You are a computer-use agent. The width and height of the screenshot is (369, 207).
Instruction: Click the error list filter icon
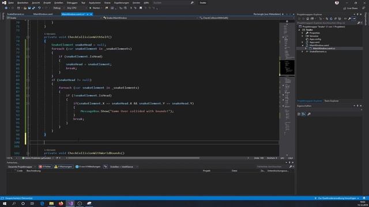click(106, 167)
